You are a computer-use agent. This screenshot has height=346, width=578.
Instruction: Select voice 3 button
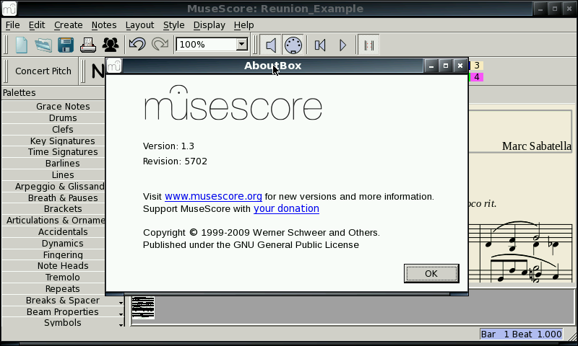pyautogui.click(x=477, y=66)
